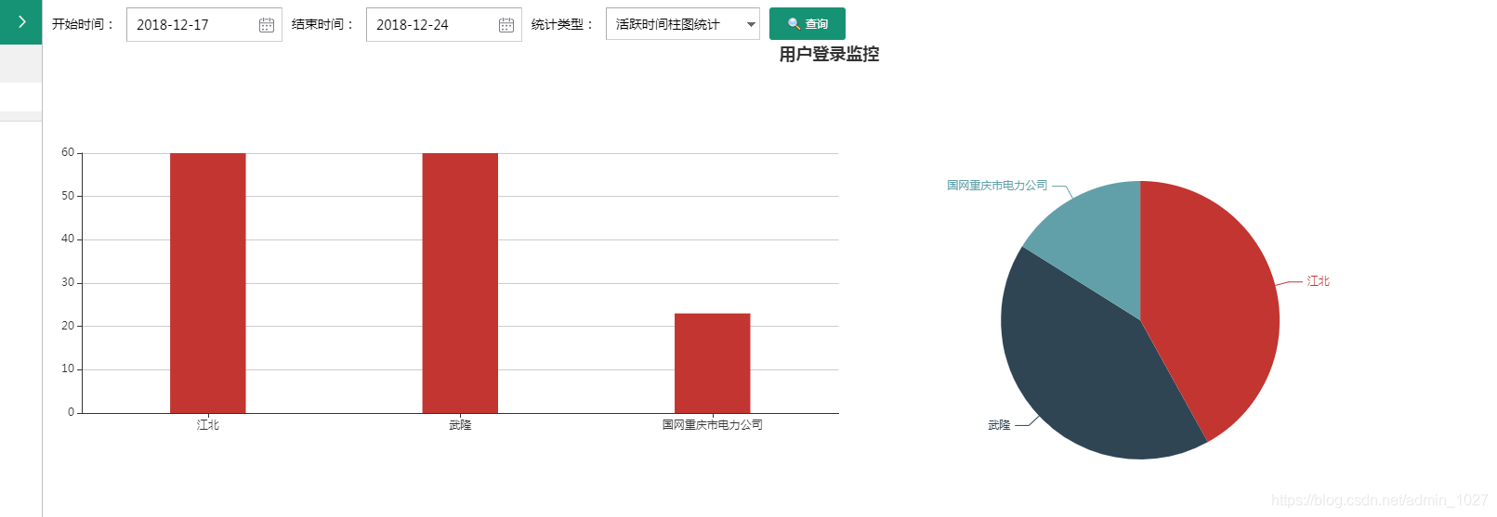Open the end date calendar icon
1497x517 pixels.
506,25
